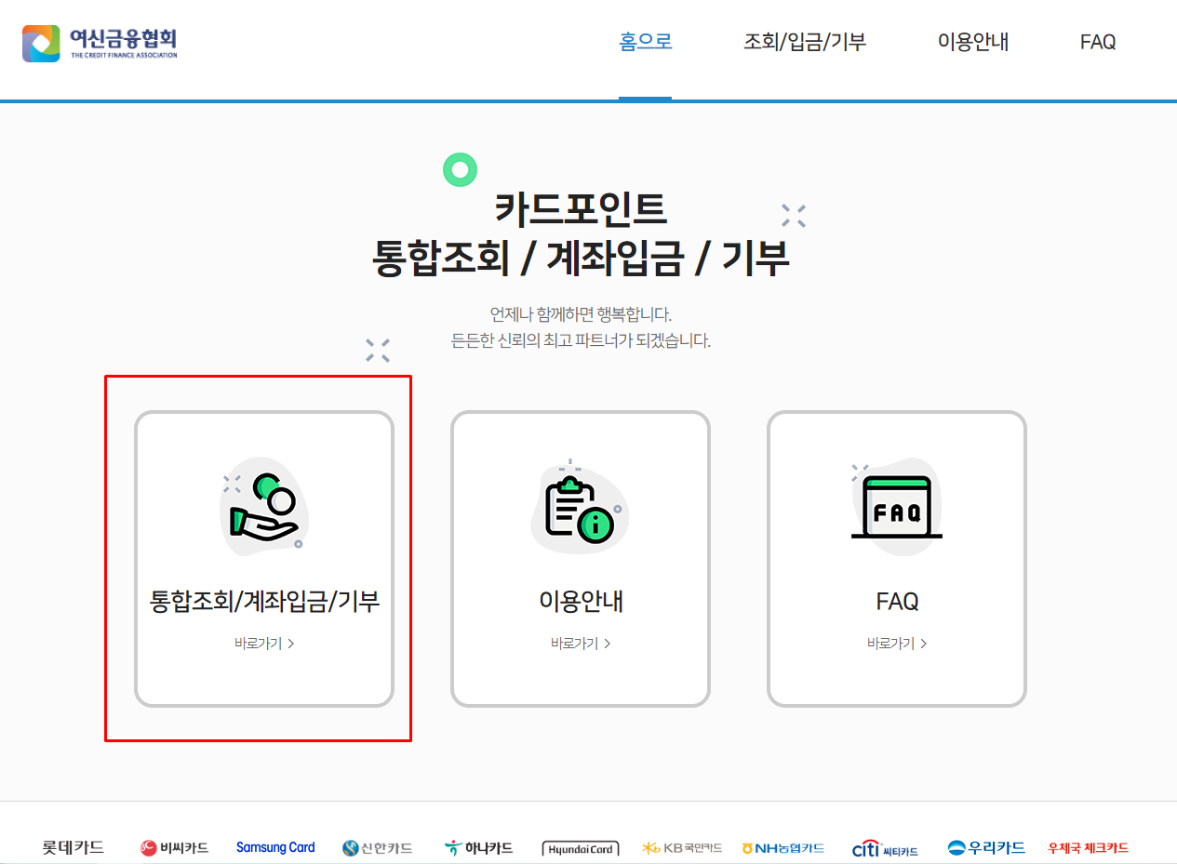
Task: Click 바로가기 under 통합조회/계좌입금/기부
Action: 264,644
